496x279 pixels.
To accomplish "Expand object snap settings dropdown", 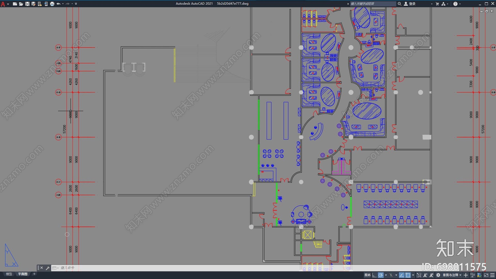I will click(x=413, y=275).
